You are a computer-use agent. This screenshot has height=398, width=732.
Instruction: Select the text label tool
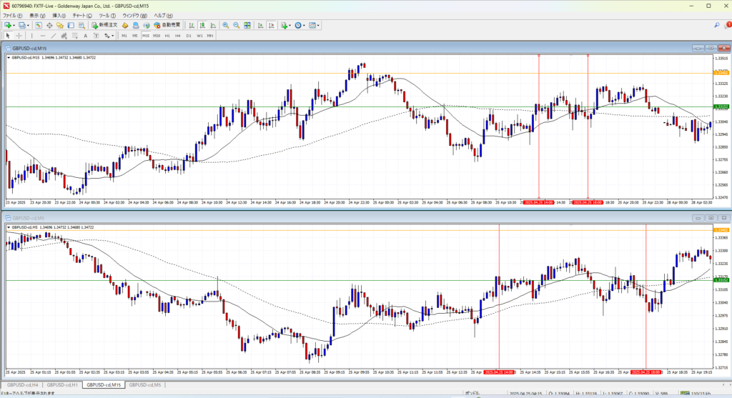point(85,35)
